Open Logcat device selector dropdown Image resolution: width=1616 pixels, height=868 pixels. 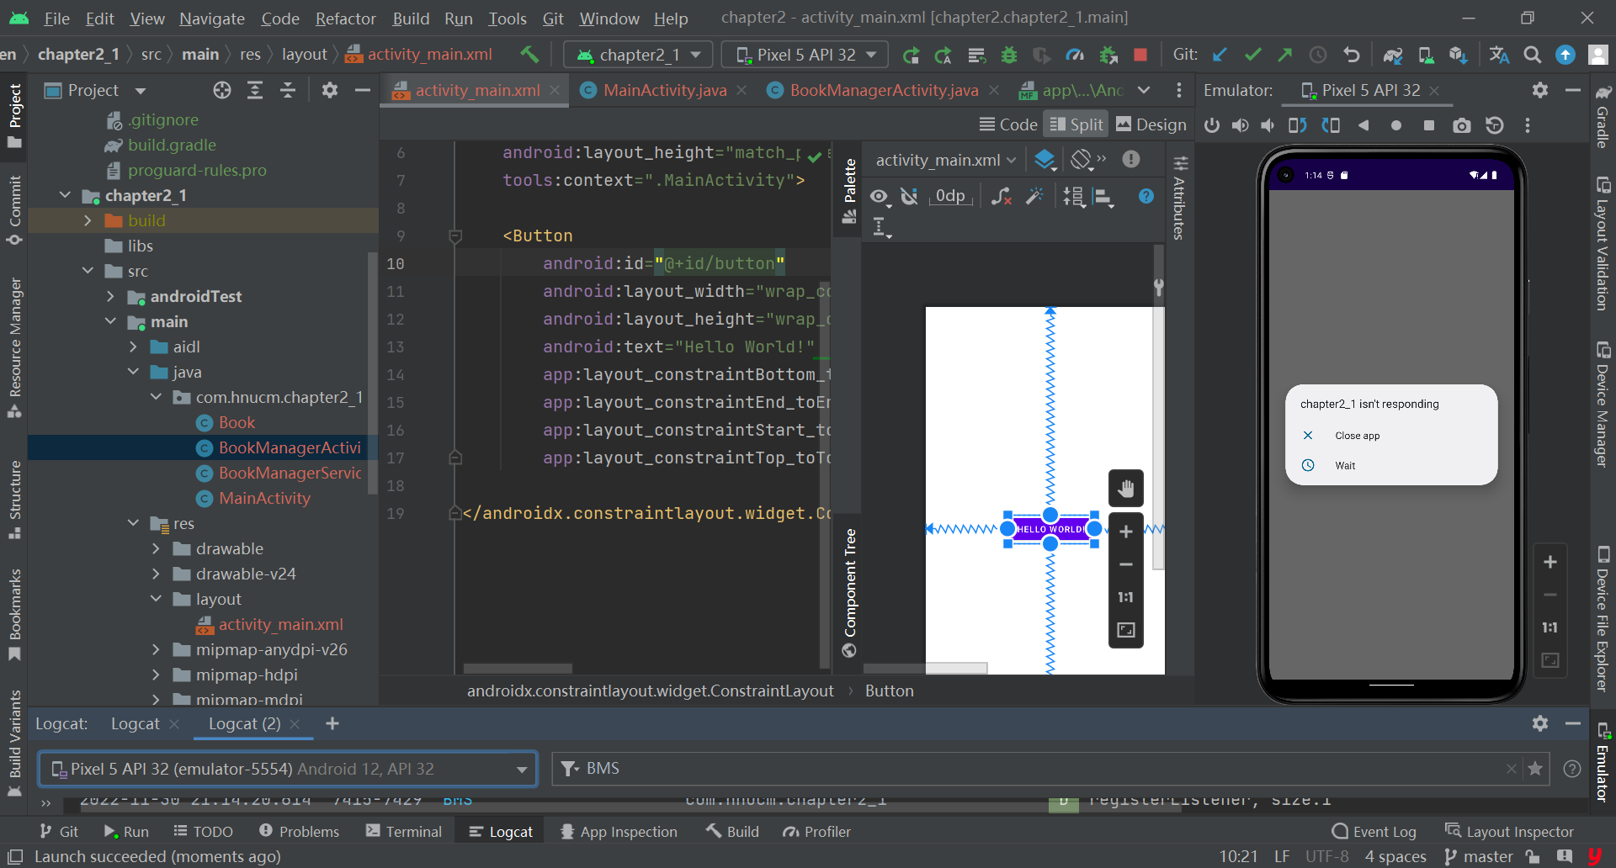pos(288,769)
